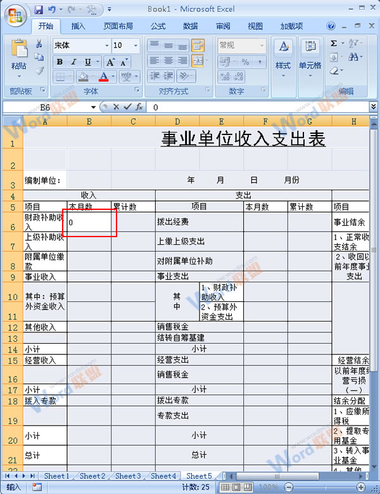This screenshot has height=494, width=380.
Task: Open the 公式 ribbon tab
Action: (158, 26)
